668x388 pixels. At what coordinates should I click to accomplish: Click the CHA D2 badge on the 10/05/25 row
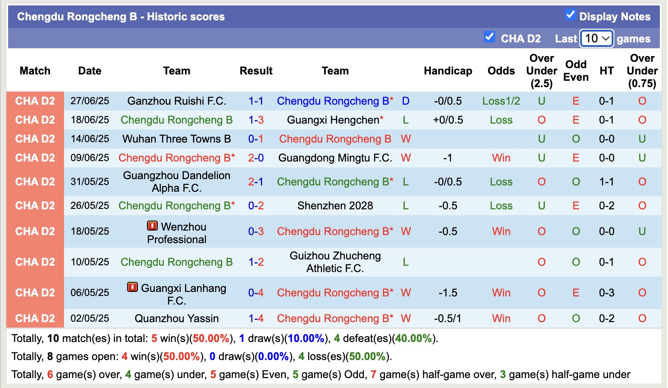35,262
